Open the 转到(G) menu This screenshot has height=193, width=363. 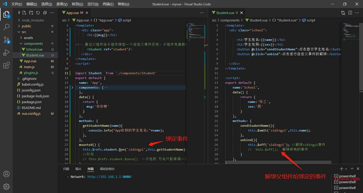coord(77,4)
